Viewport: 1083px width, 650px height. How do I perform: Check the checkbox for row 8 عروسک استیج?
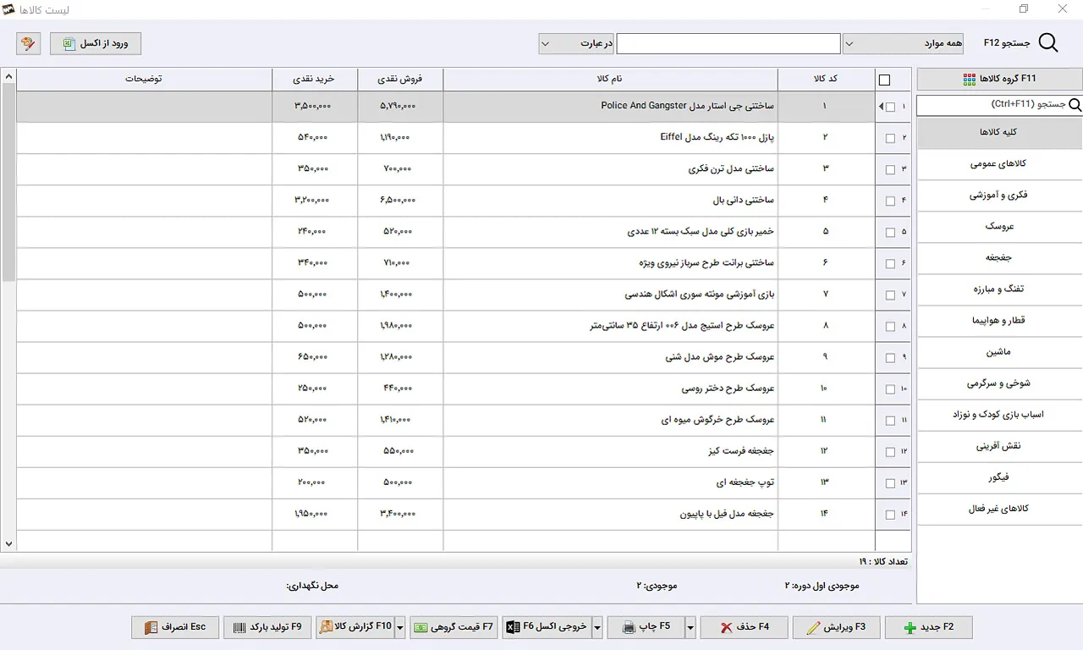tap(890, 326)
